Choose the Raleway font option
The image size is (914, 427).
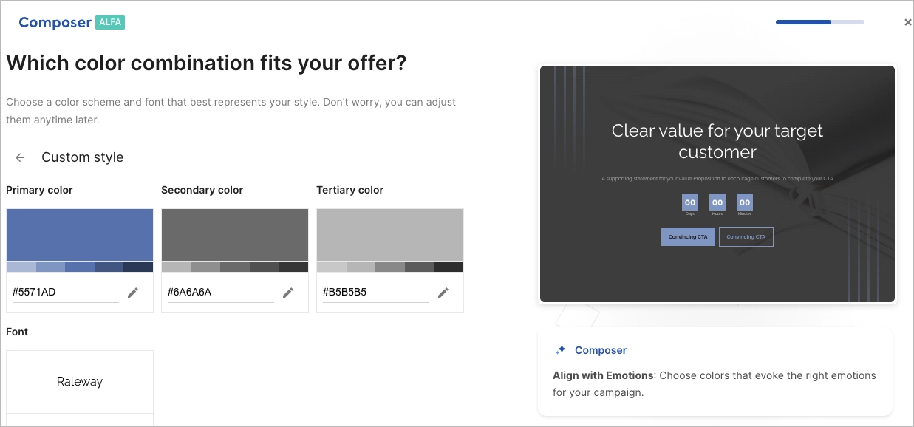[x=80, y=382]
